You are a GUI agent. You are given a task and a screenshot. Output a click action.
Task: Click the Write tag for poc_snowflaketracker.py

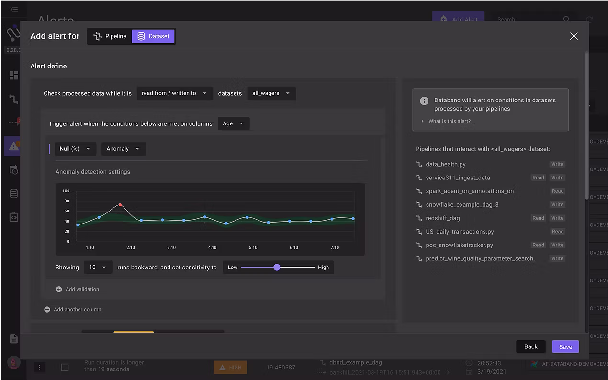(x=557, y=245)
